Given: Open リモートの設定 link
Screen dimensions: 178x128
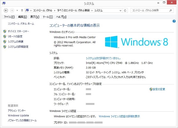Looking at the screenshot, I should 15,36.
